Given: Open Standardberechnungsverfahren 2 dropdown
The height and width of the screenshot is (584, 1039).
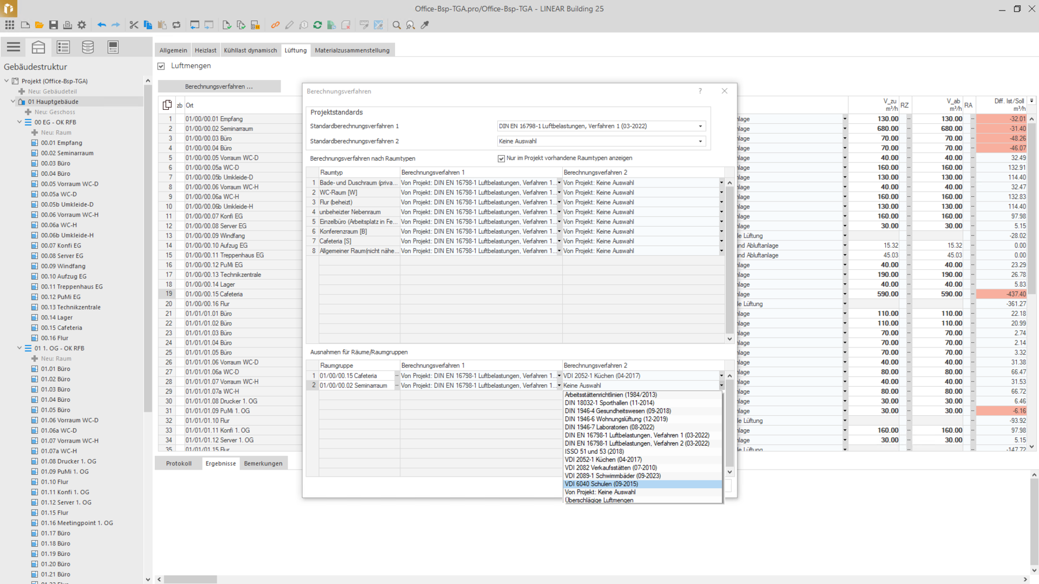Looking at the screenshot, I should click(701, 141).
